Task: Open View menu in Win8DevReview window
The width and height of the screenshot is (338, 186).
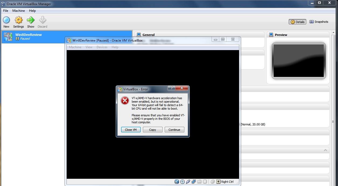Action: click(x=89, y=47)
